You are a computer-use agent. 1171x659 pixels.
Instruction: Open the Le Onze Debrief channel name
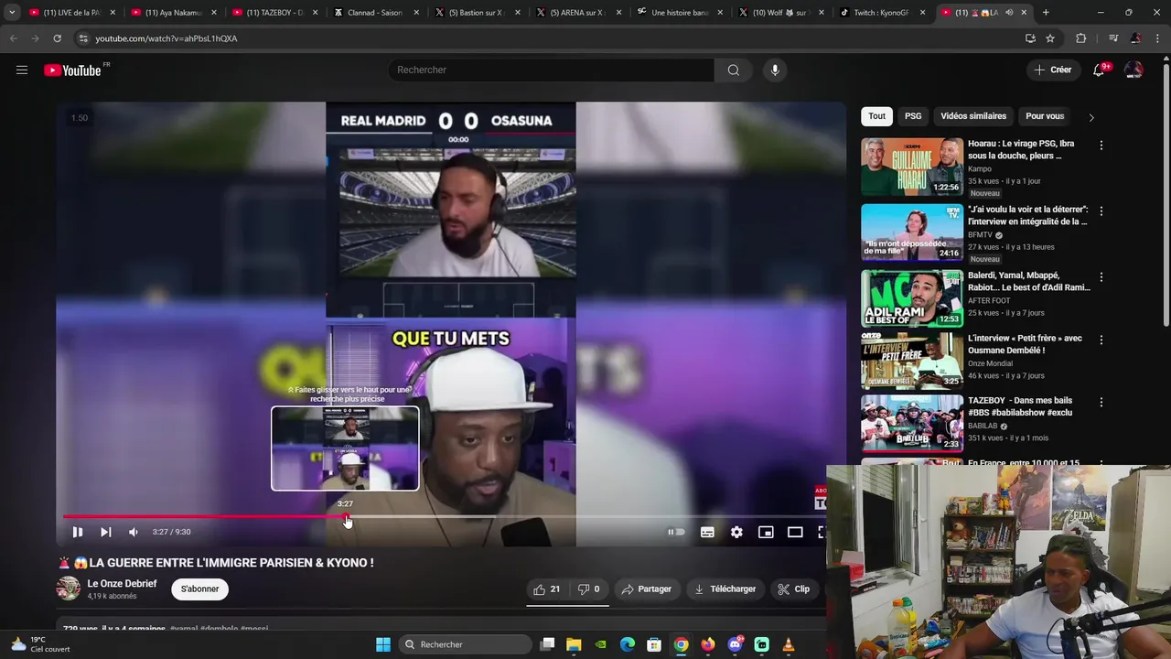click(122, 584)
